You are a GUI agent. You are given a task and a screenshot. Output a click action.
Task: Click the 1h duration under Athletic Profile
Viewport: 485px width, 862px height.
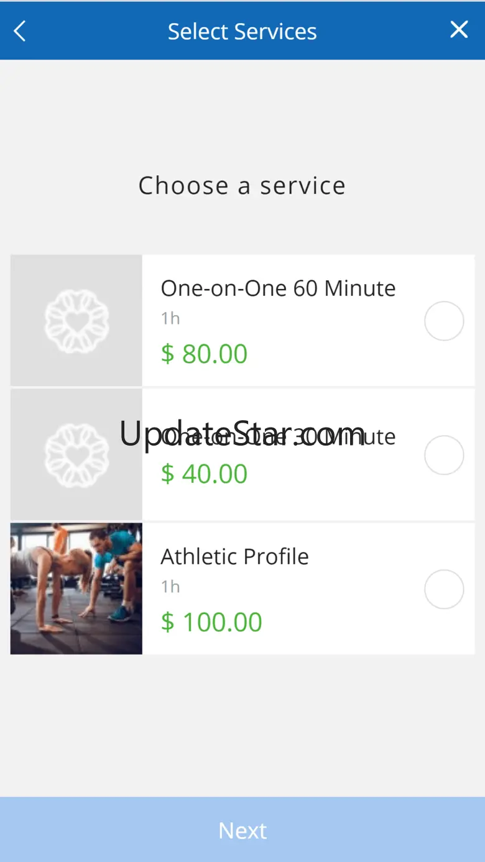pos(170,586)
